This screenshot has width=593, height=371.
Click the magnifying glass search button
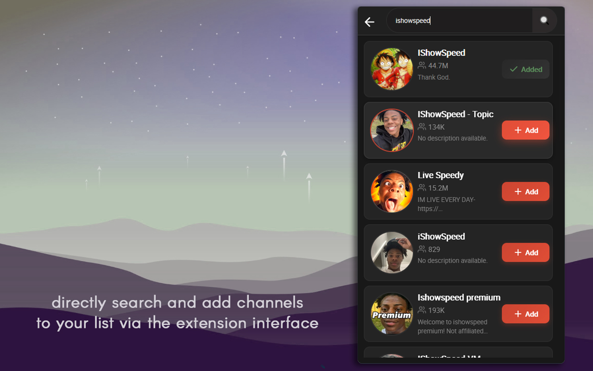click(x=544, y=20)
